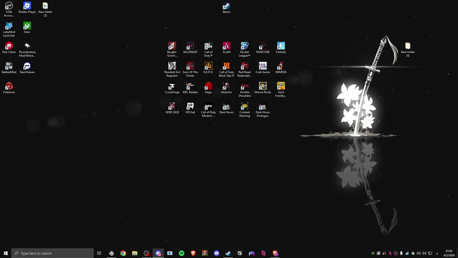Viewport: 458px width, 258px height.
Task: Select the Call of Duty Black Ops III icon
Action: [226, 70]
